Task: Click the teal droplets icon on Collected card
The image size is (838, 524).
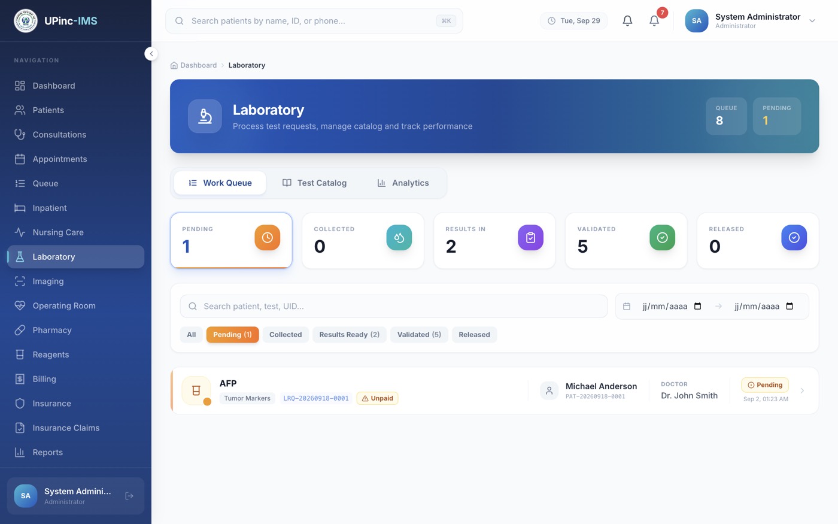Action: [x=399, y=238]
